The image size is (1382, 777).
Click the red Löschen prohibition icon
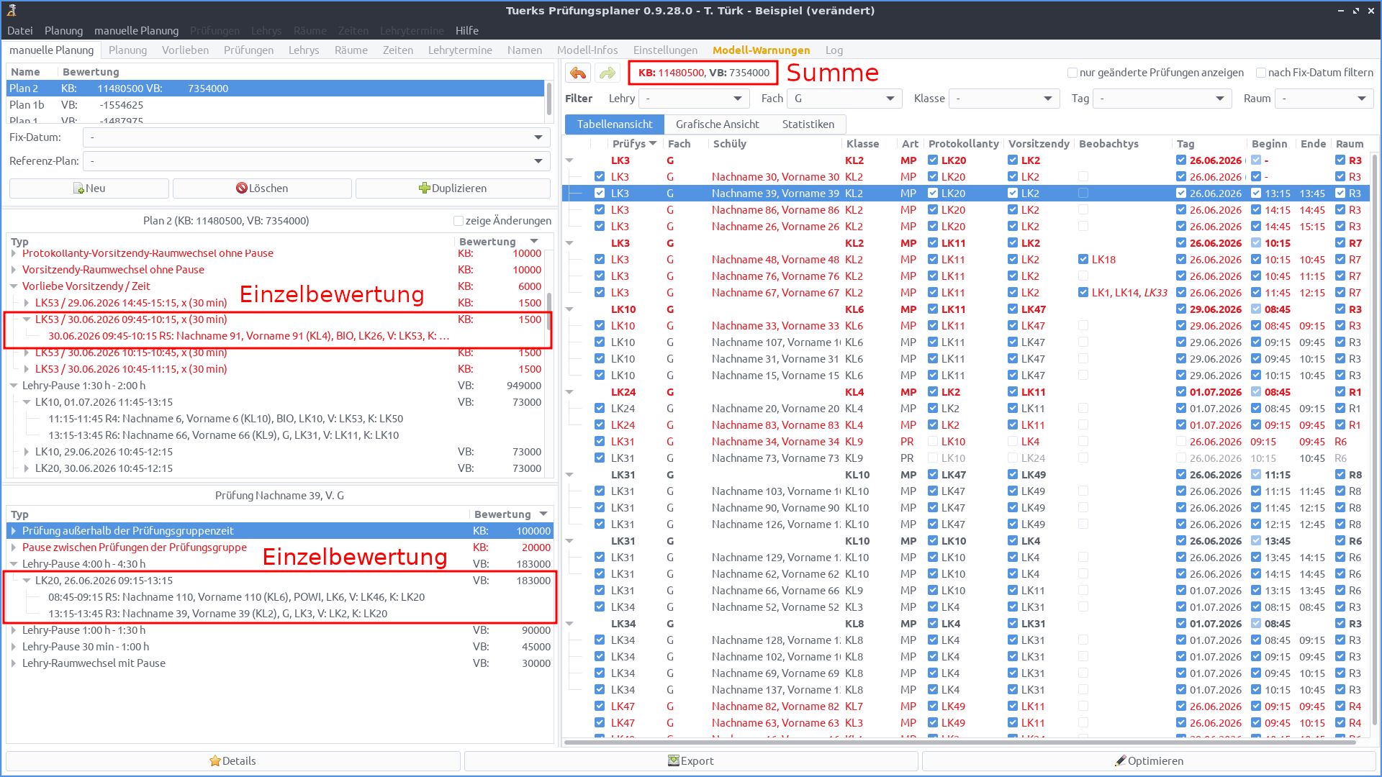pos(243,188)
